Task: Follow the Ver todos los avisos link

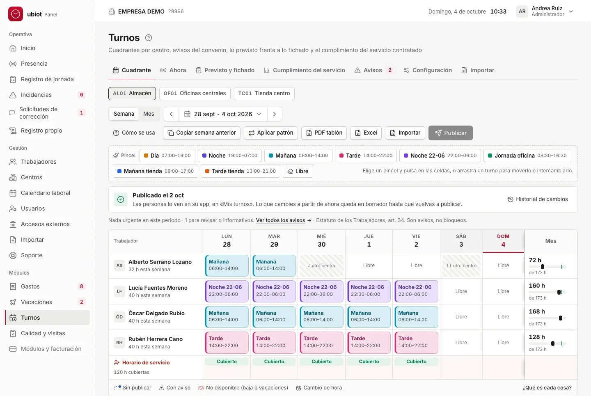Action: [284, 220]
